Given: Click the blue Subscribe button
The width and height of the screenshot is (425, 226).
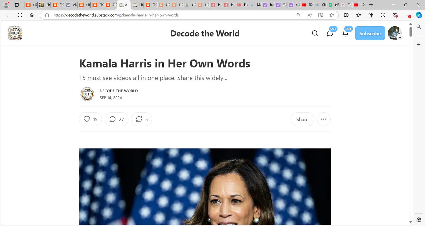Looking at the screenshot, I should pos(370,33).
